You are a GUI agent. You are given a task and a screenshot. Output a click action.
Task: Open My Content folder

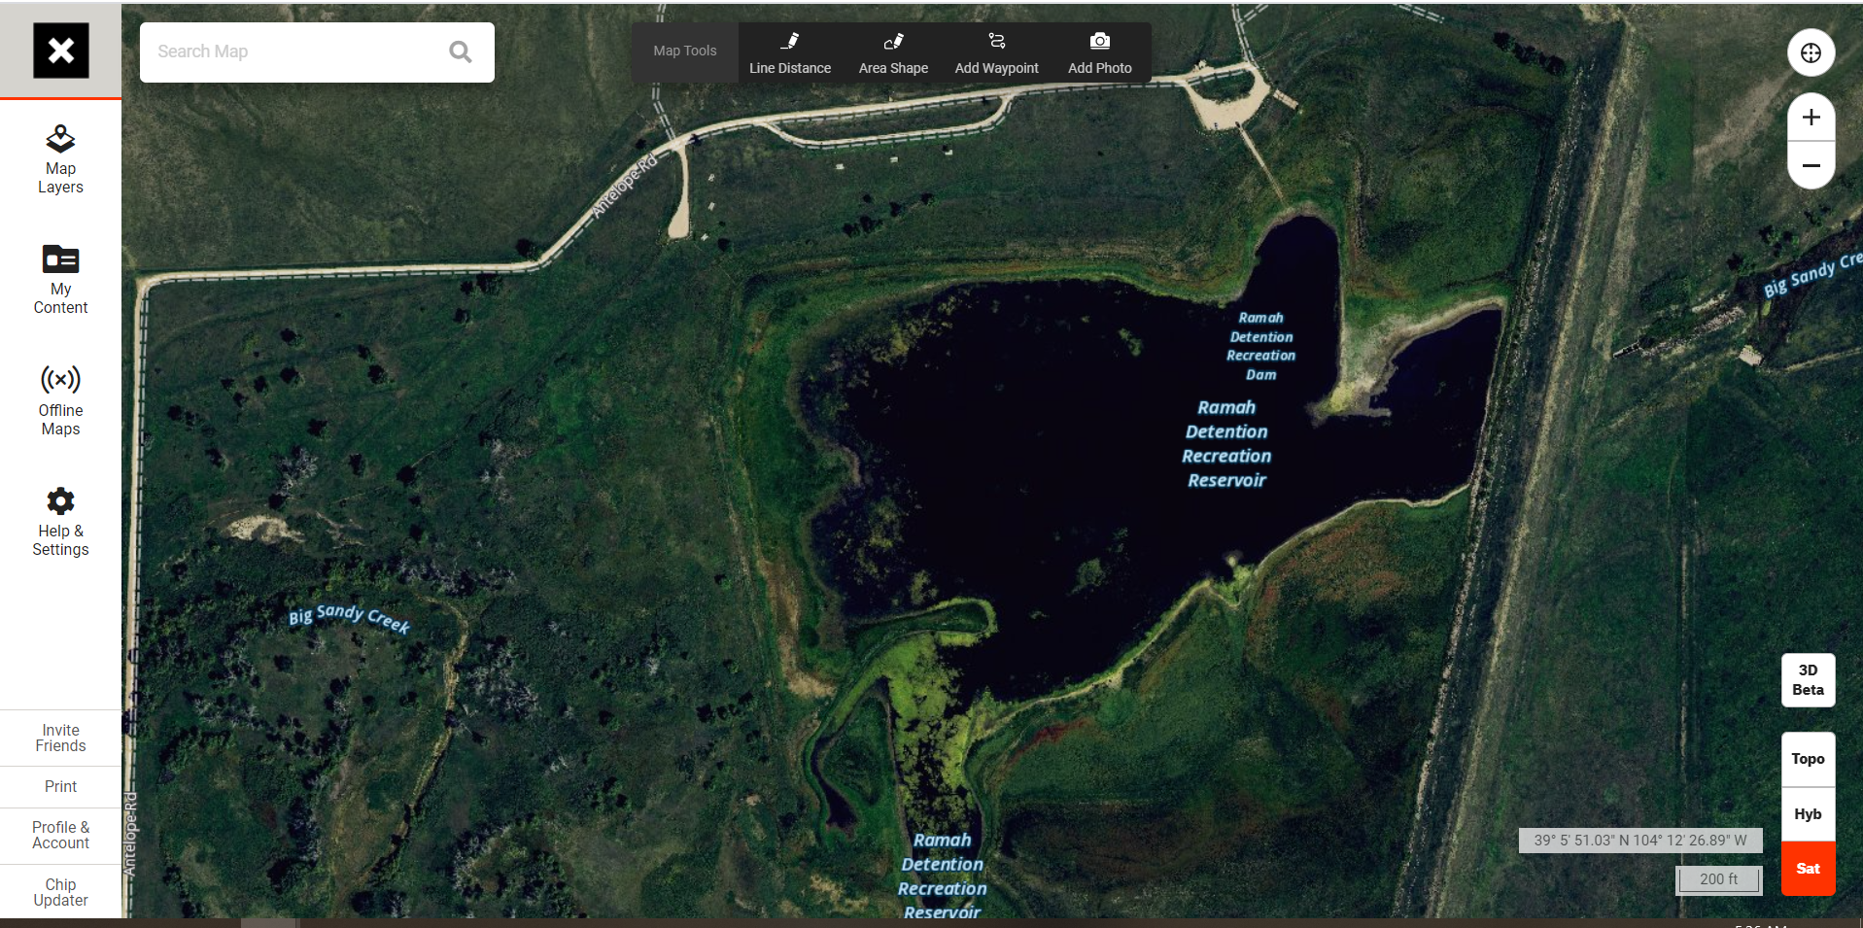60,280
